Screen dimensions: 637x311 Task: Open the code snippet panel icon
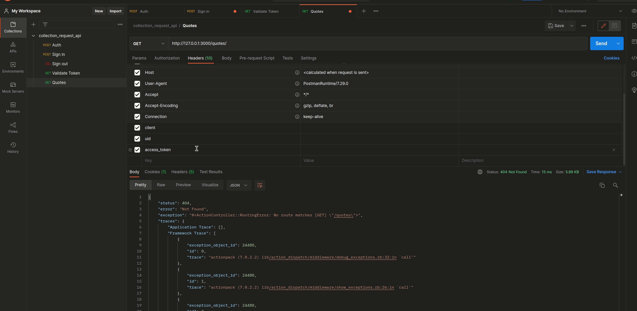634,58
